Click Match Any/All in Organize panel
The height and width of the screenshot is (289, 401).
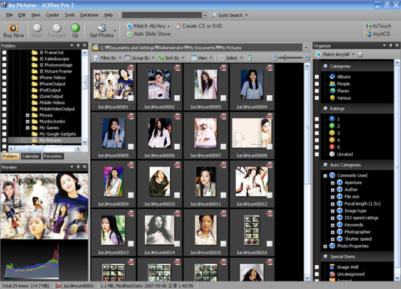(335, 55)
